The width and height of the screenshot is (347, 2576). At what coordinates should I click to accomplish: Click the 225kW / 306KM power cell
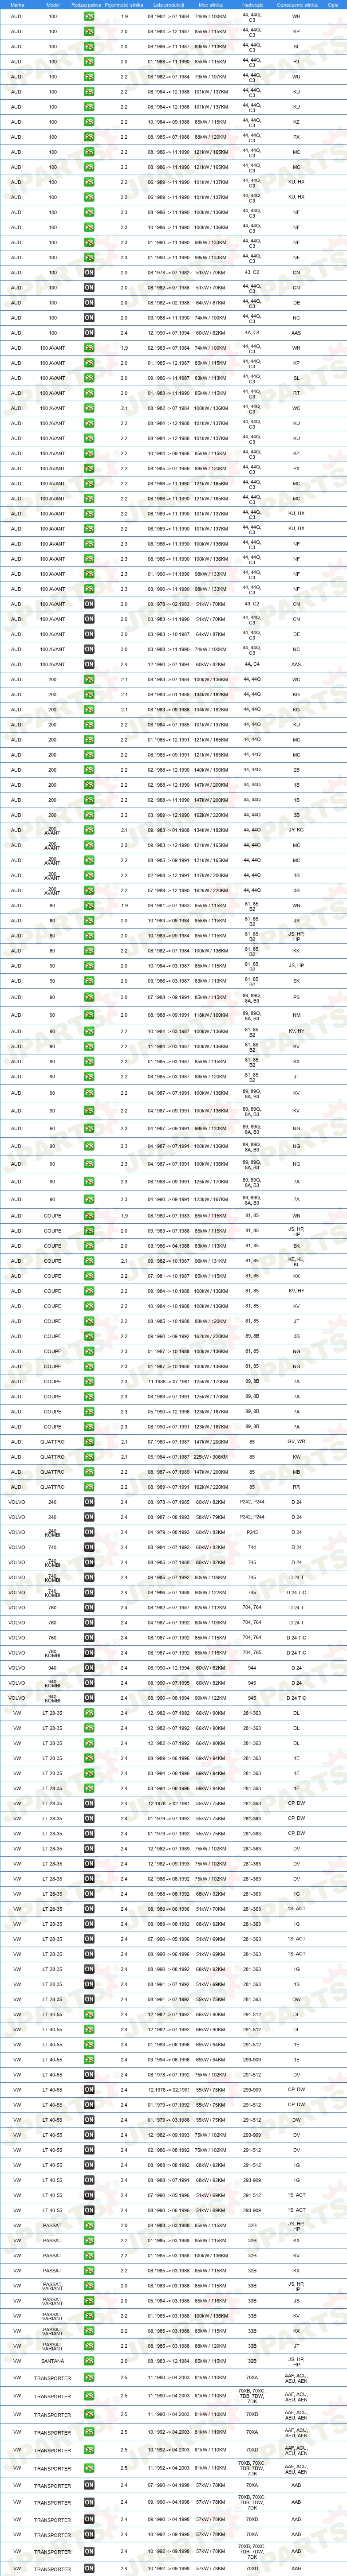click(x=210, y=1457)
